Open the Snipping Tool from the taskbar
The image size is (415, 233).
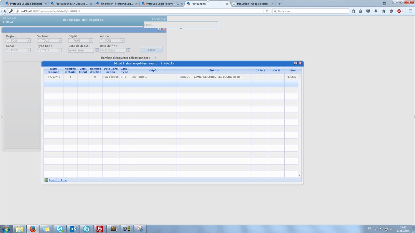tap(140, 229)
